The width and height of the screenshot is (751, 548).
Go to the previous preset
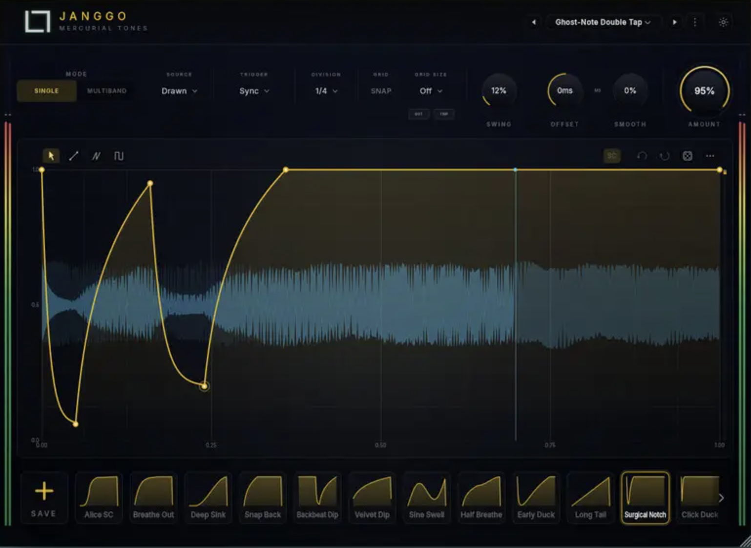click(534, 22)
